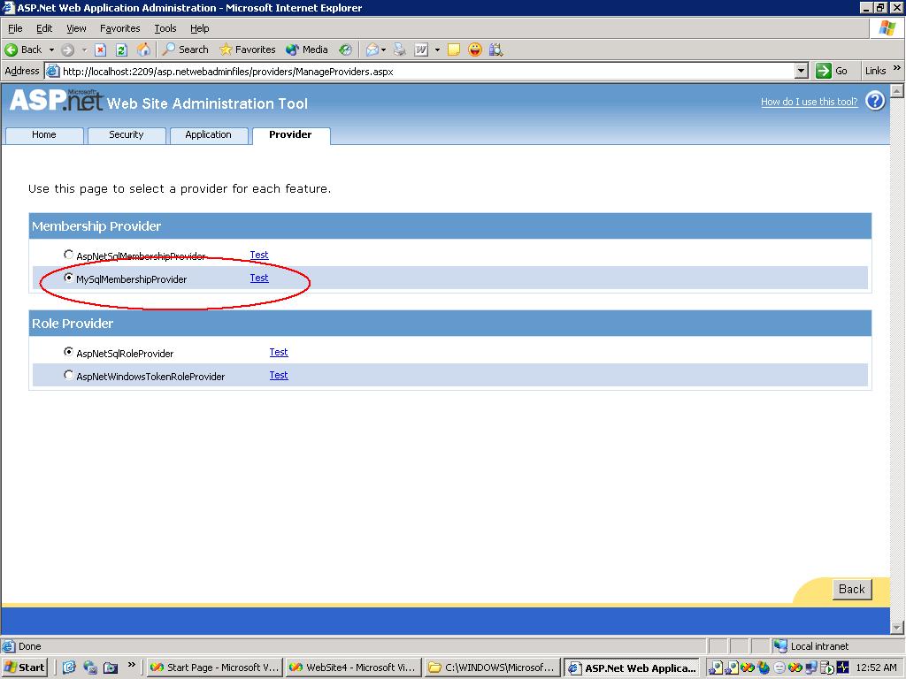Click the 12:52 AM system clock
Screen dimensions: 906x679
coord(876,668)
